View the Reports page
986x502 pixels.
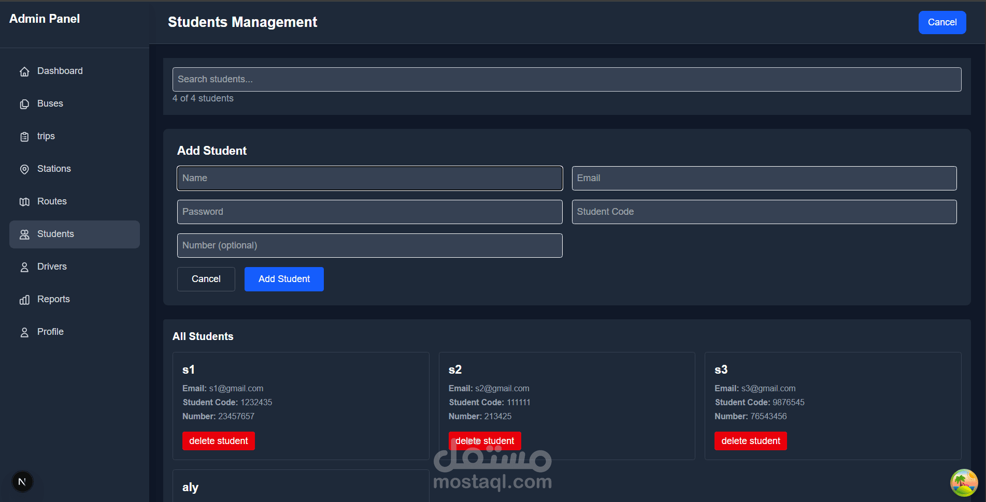tap(75, 299)
